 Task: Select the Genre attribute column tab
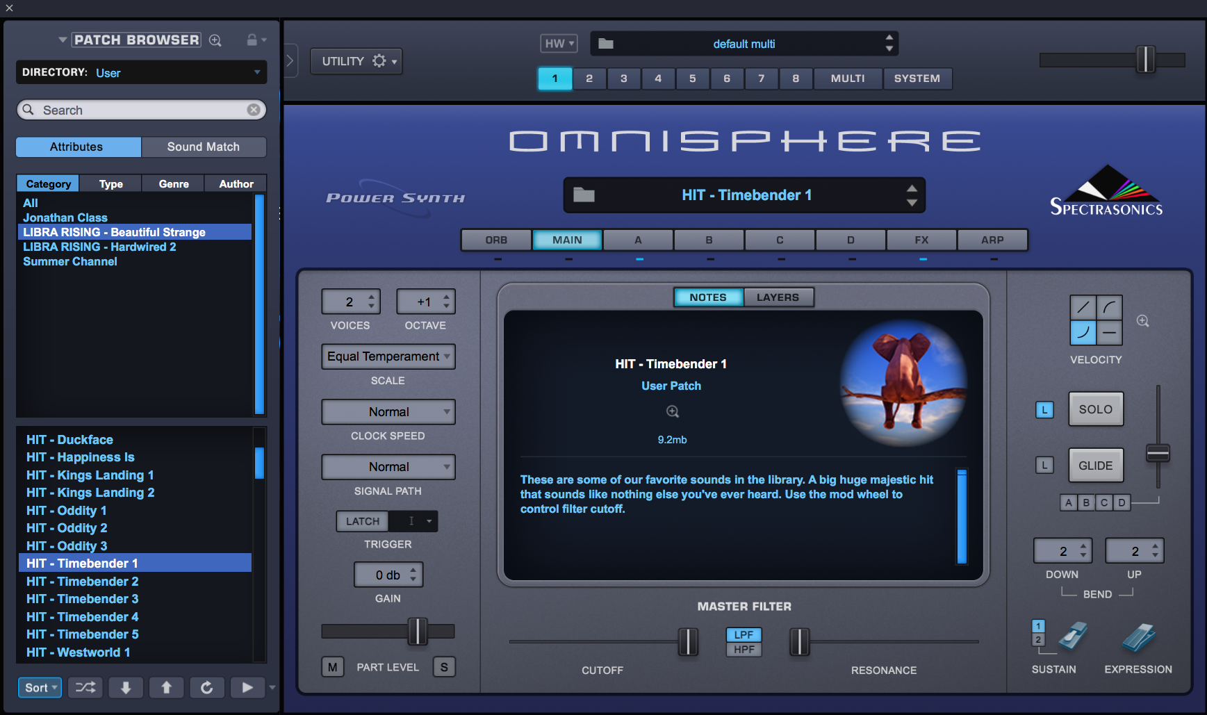pyautogui.click(x=174, y=183)
